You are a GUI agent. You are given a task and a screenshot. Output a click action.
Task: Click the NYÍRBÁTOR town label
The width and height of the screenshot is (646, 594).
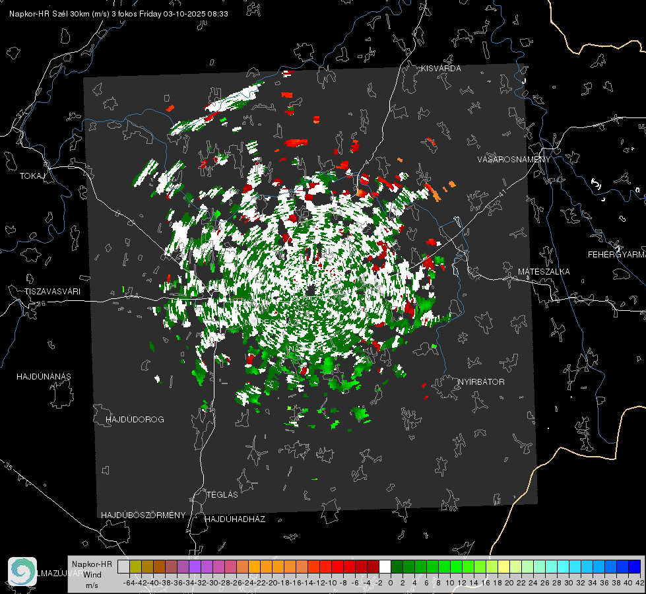(481, 382)
